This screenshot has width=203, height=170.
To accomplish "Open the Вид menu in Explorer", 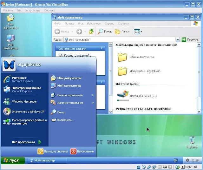I will click(x=81, y=24).
